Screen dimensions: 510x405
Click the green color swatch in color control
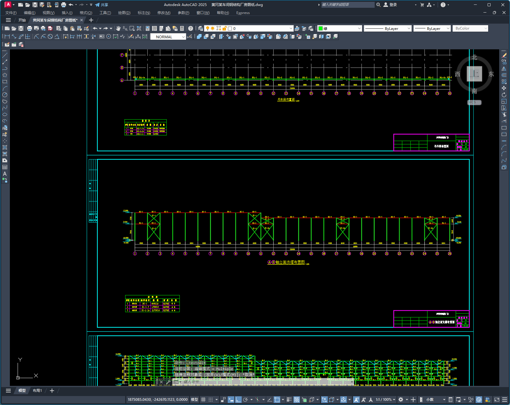point(321,28)
